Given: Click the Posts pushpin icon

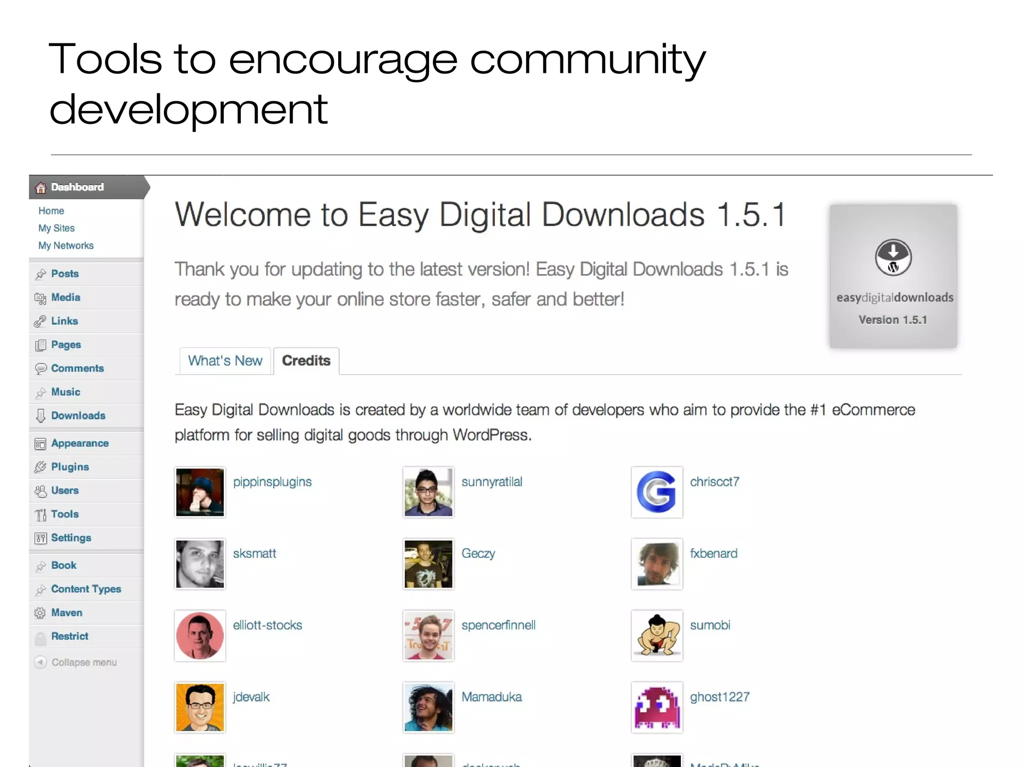Looking at the screenshot, I should click(40, 274).
